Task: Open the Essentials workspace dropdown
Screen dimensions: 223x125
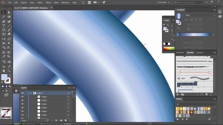Action: tap(163, 2)
